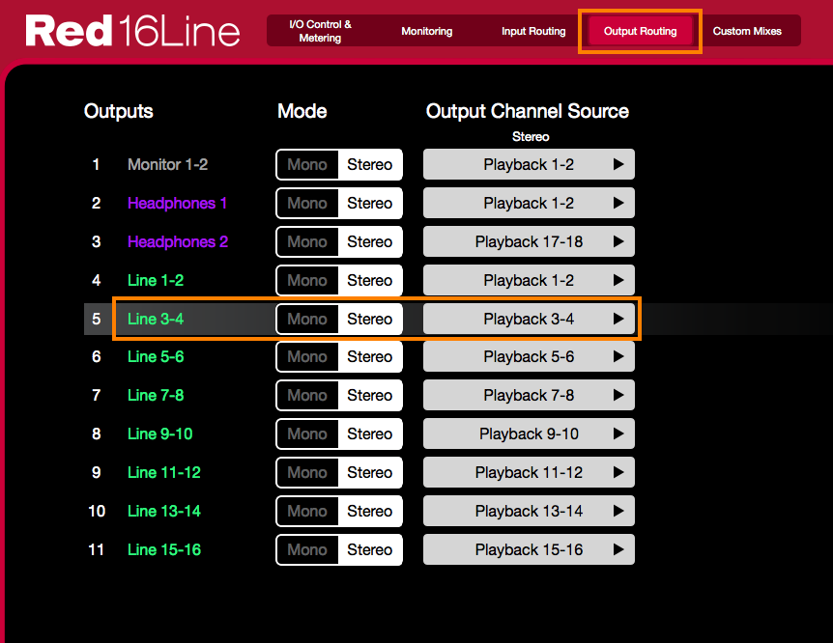Switch Line 3-4 to Mono
This screenshot has height=643, width=833.
307,319
